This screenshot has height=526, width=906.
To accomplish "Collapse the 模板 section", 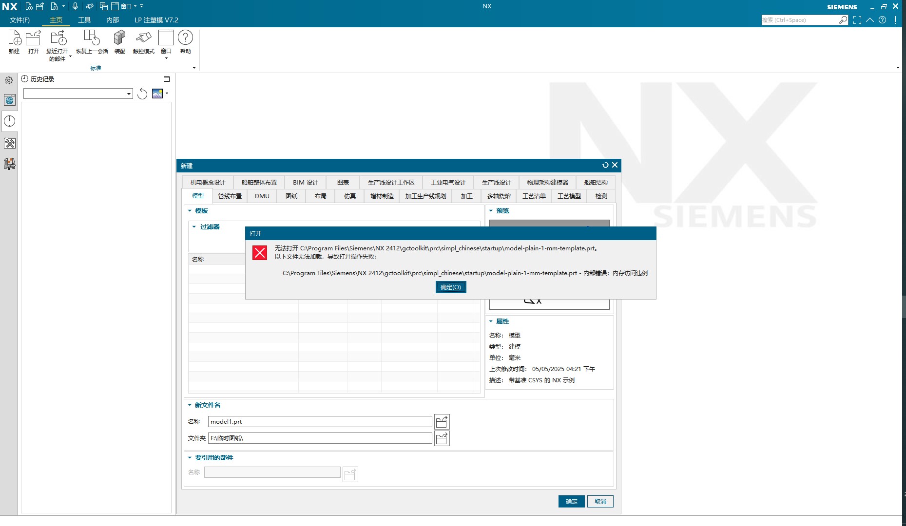I will tap(190, 211).
